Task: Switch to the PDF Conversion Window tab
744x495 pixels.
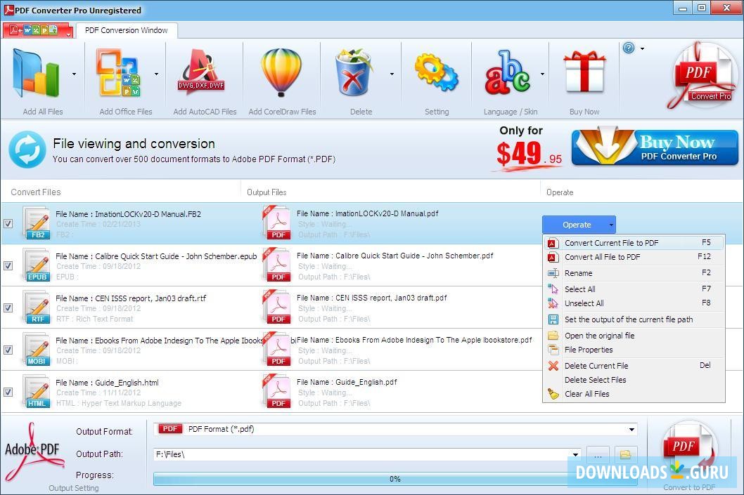Action: pos(127,30)
